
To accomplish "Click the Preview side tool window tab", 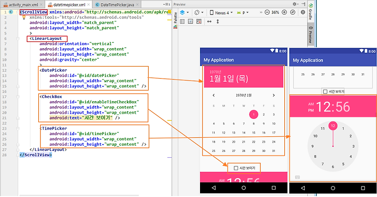I will 311,35.
